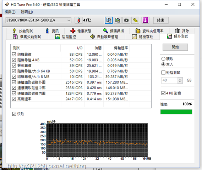
Task: Disable the 4 KB 對齊 checkbox
Action: pyautogui.click(x=163, y=93)
